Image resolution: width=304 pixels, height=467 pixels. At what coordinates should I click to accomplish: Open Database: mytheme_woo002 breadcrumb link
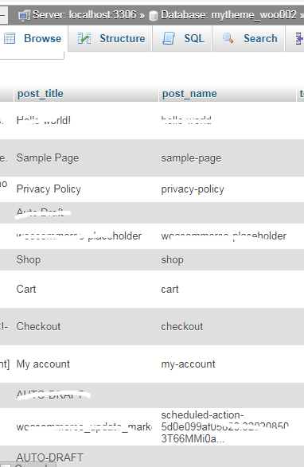coord(228,15)
